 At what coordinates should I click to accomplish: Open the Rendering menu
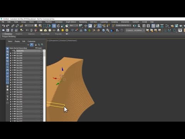coord(83,22)
